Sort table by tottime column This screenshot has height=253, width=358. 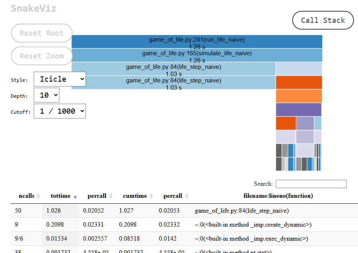tap(63, 196)
